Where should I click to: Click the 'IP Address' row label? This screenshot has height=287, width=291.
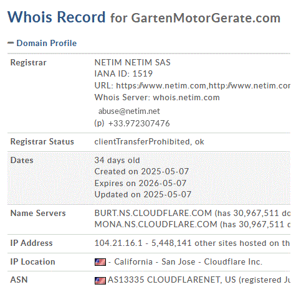pyautogui.click(x=31, y=243)
